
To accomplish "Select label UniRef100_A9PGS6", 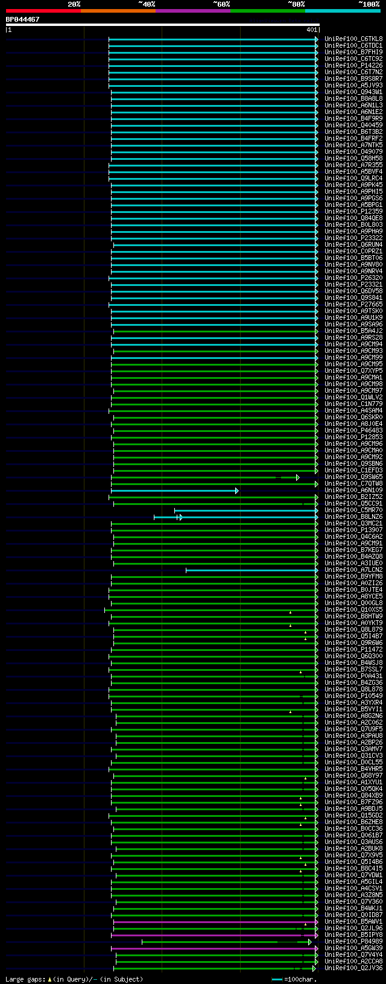I will (353, 198).
